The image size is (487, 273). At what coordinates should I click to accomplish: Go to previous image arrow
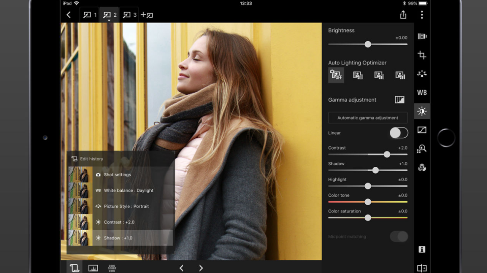click(x=181, y=268)
